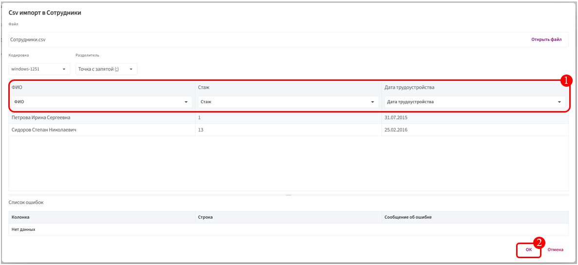
Task: Confirm import with the ОК button
Action: click(x=529, y=249)
